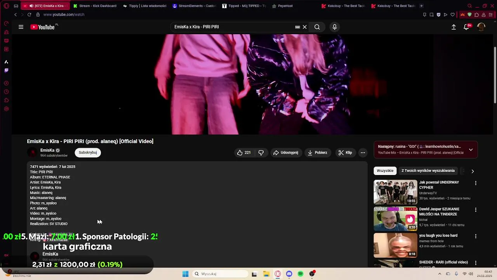Start voice search with the microphone
The image size is (497, 280).
[335, 27]
